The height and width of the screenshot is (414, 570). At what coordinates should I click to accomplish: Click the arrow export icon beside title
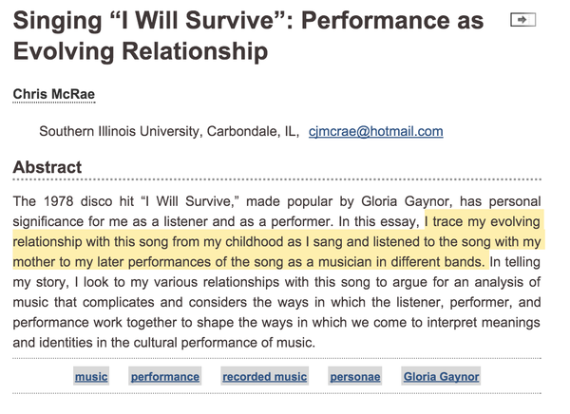pyautogui.click(x=523, y=20)
